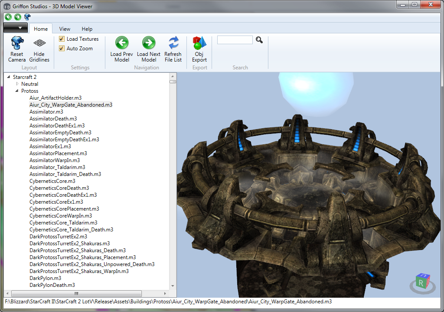Select CyberneticsCore_Taldarim_Death.m3
The height and width of the screenshot is (312, 444).
(x=72, y=230)
